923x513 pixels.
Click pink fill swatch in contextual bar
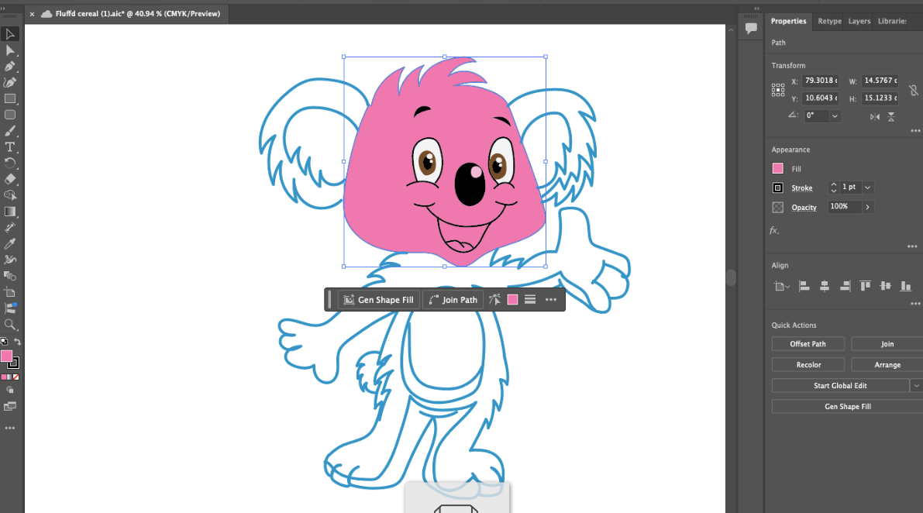(513, 300)
